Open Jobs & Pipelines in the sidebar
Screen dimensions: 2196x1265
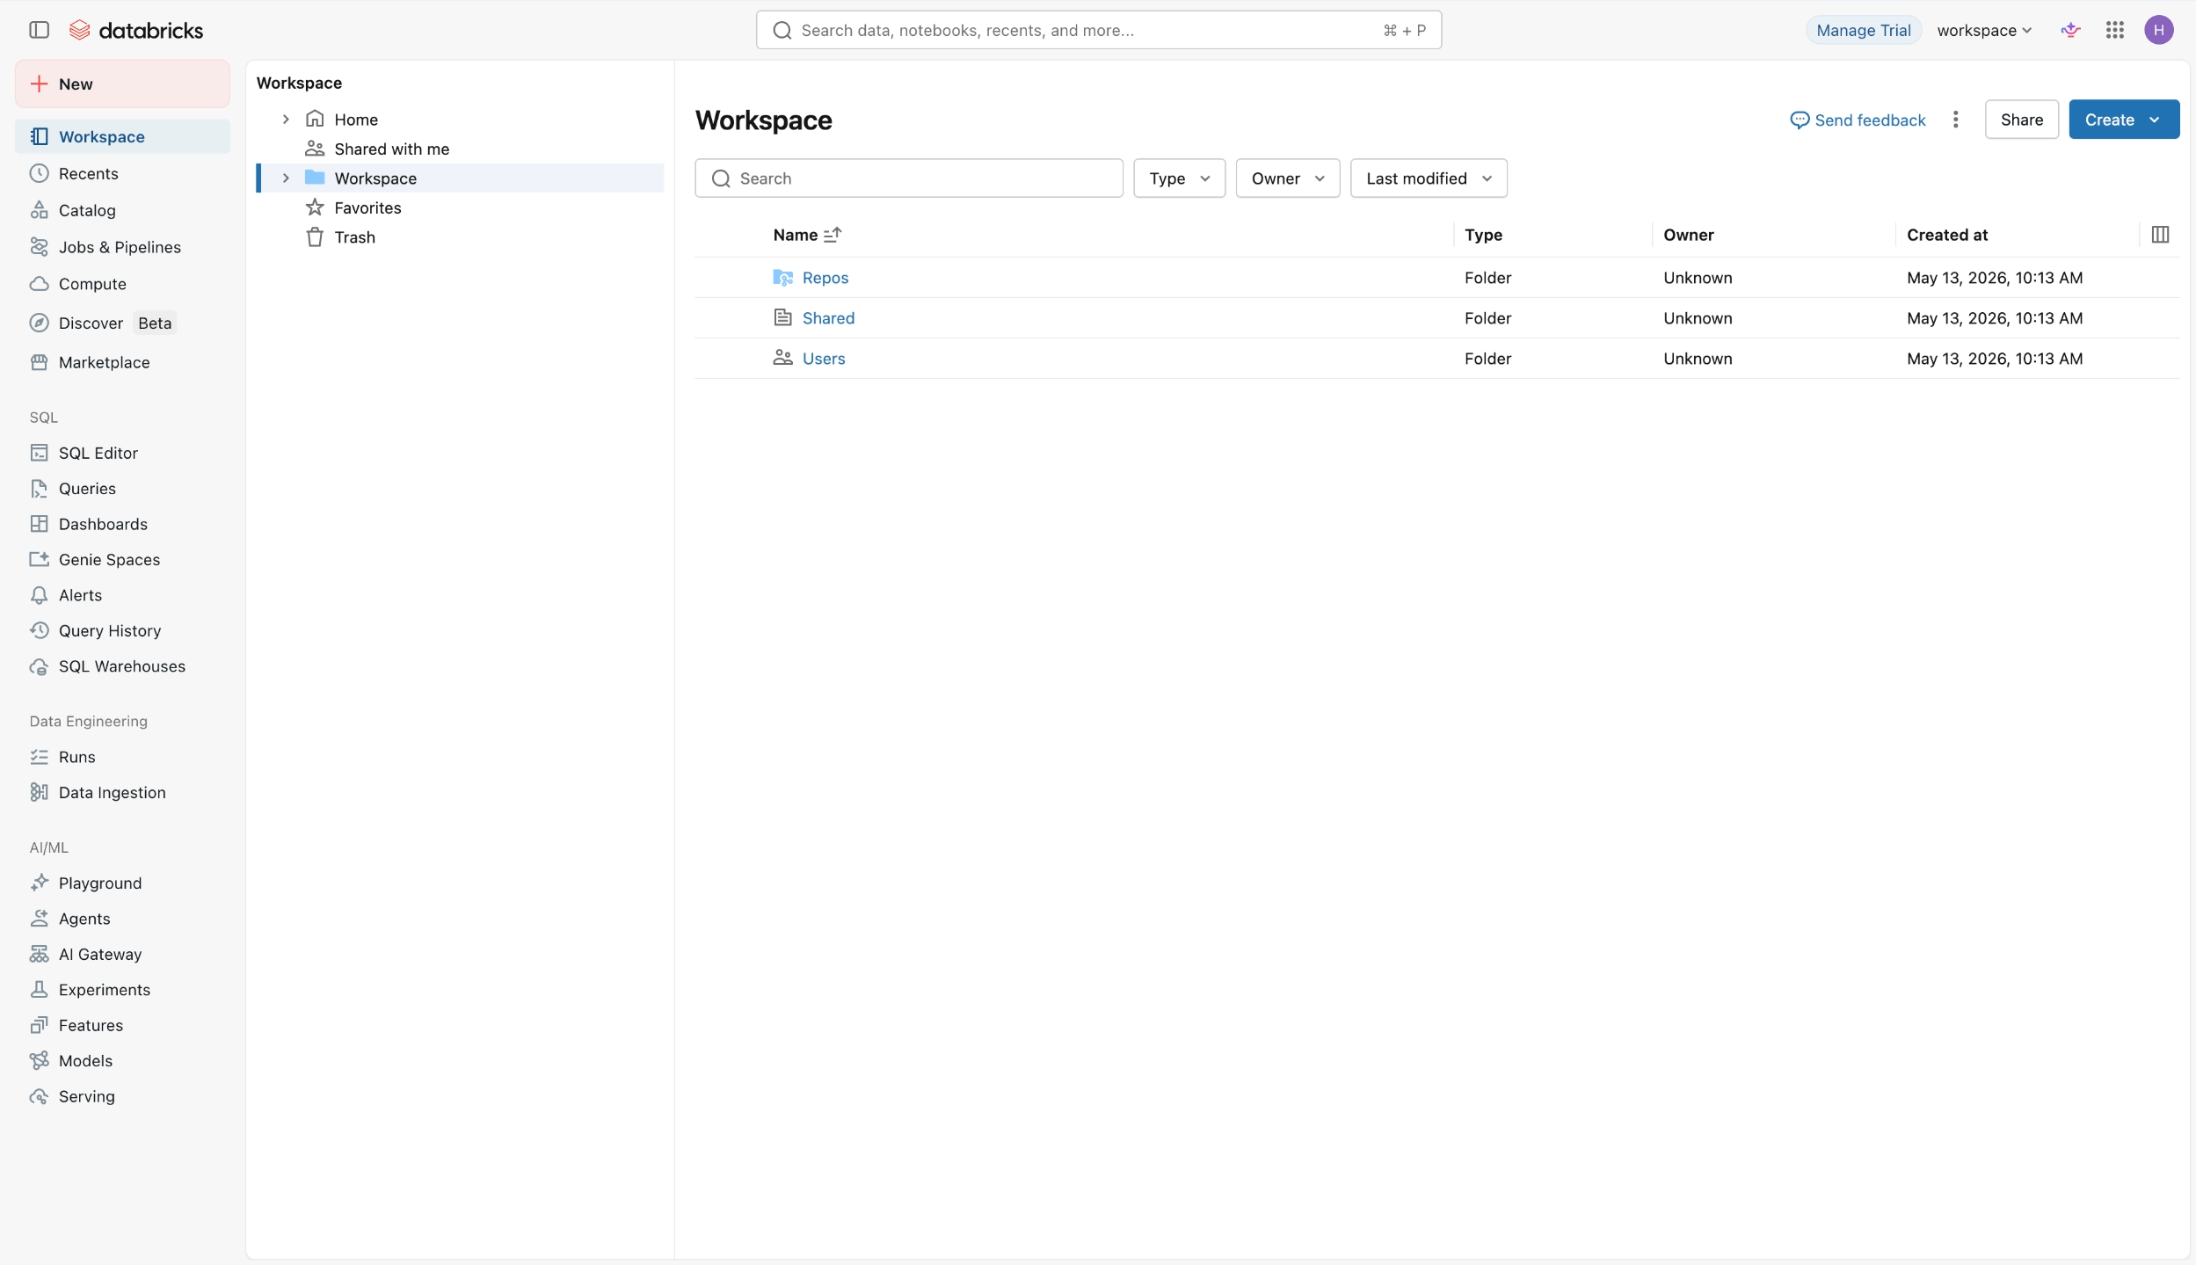122,247
